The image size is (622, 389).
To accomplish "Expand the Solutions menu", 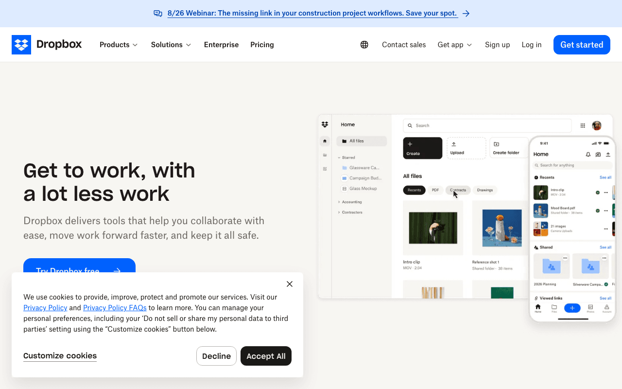I will point(171,45).
